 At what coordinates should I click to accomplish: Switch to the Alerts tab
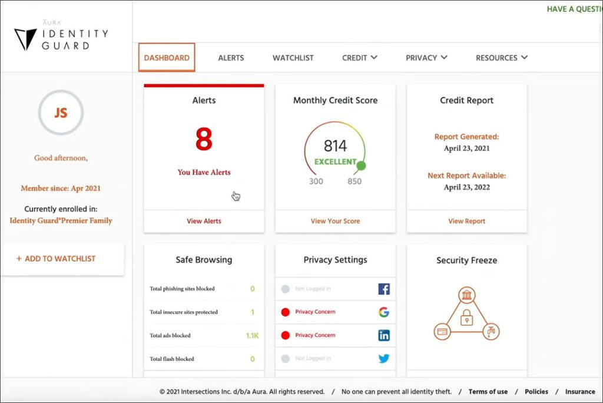231,58
